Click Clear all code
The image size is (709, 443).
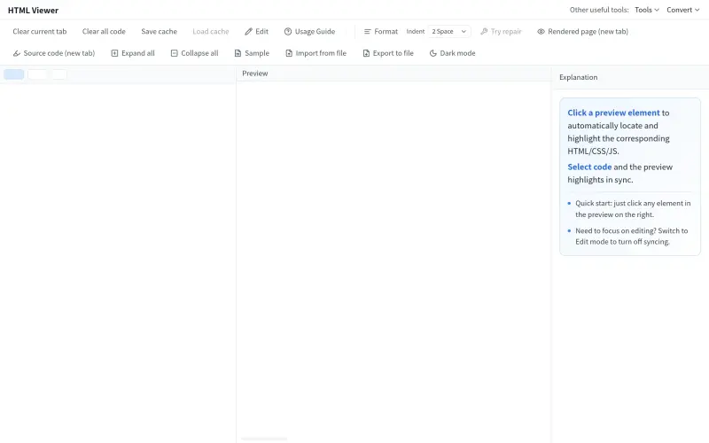coord(104,32)
